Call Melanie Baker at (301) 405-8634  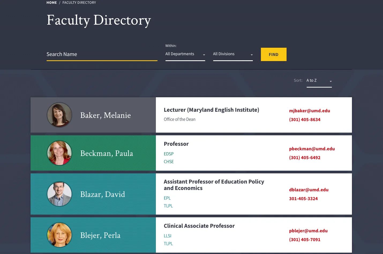point(305,119)
